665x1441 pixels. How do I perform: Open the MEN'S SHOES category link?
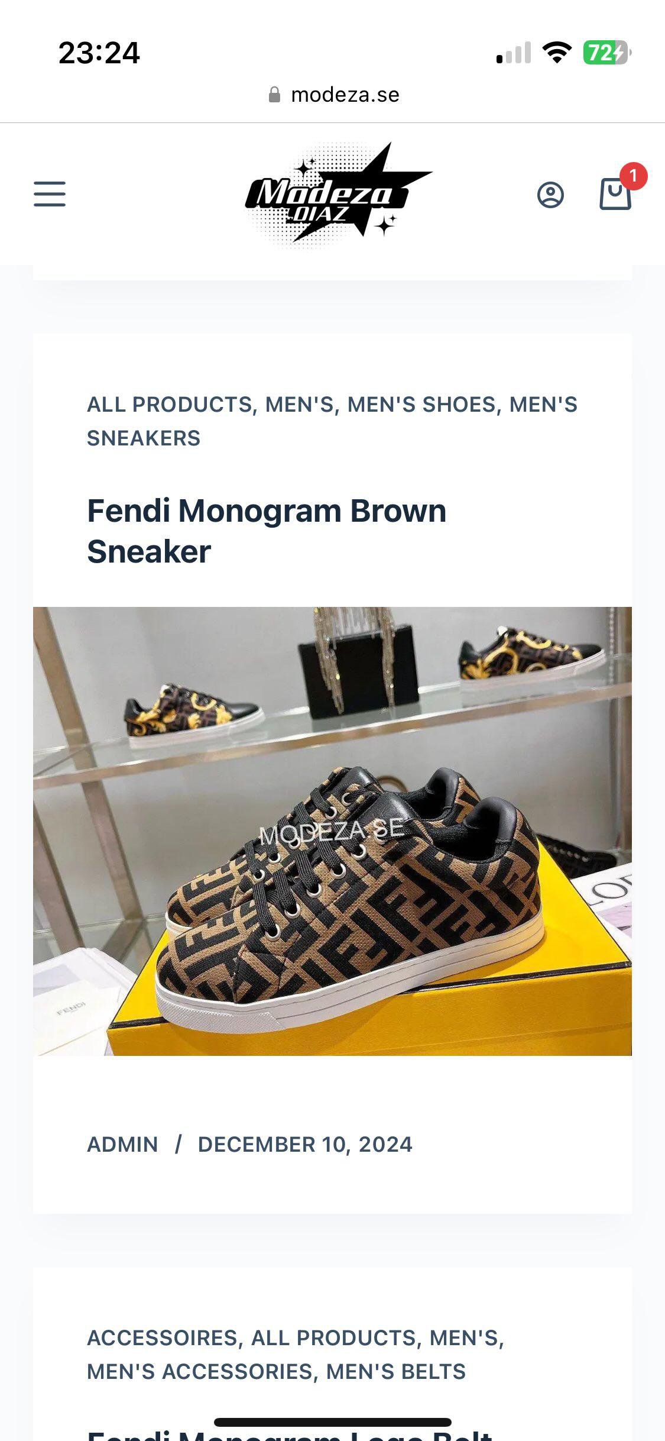click(421, 405)
